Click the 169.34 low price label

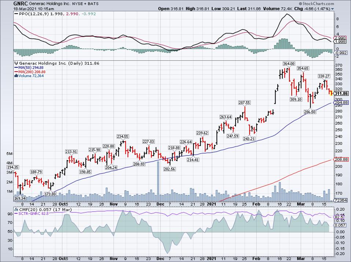[20, 198]
